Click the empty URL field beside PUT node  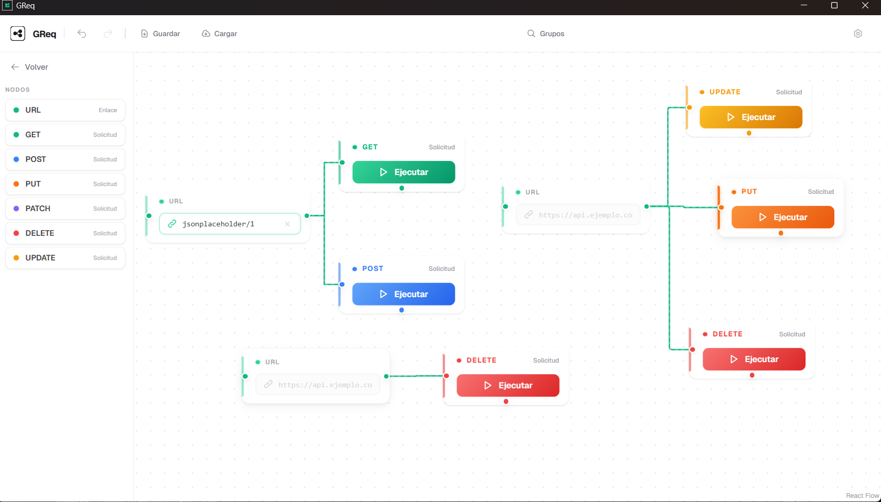click(578, 215)
